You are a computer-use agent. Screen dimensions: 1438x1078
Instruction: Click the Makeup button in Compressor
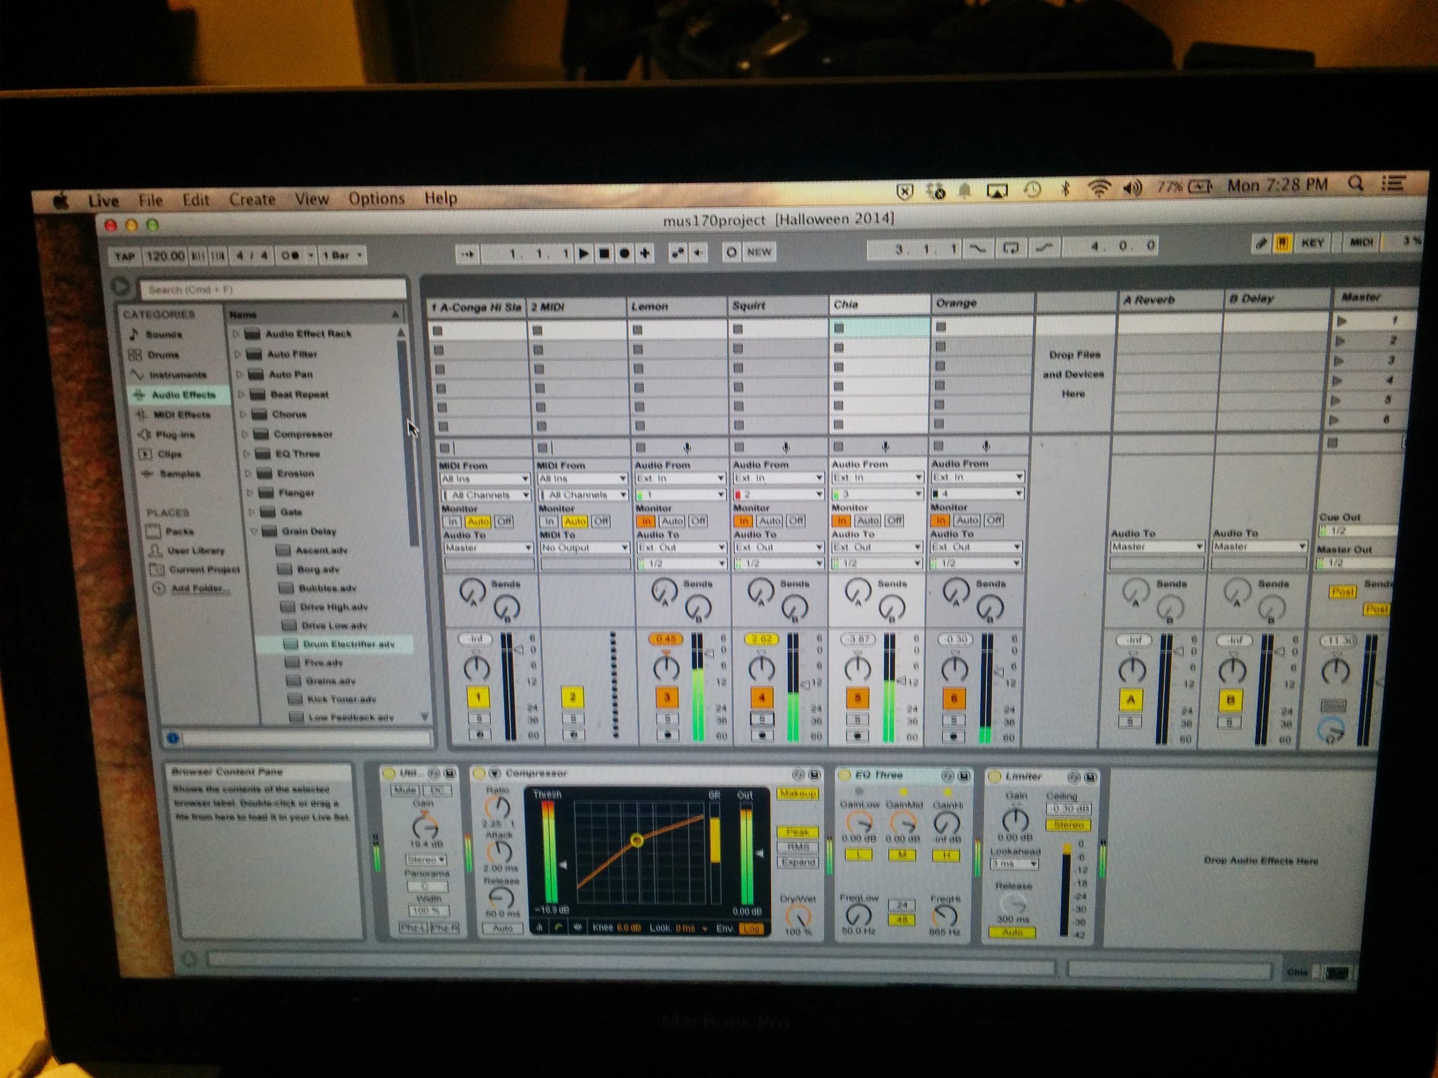click(798, 794)
